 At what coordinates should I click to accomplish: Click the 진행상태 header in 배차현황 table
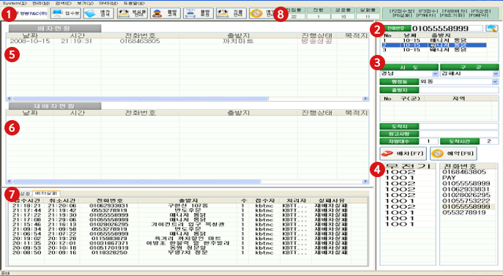coord(317,35)
